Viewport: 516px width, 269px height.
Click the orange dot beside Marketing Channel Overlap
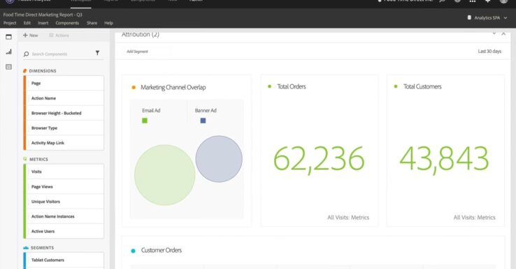coord(134,88)
